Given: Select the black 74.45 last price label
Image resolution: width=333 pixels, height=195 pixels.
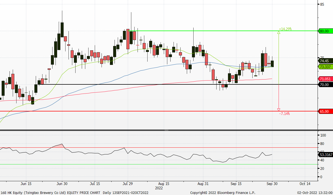Looking at the screenshot, I should (325, 61).
